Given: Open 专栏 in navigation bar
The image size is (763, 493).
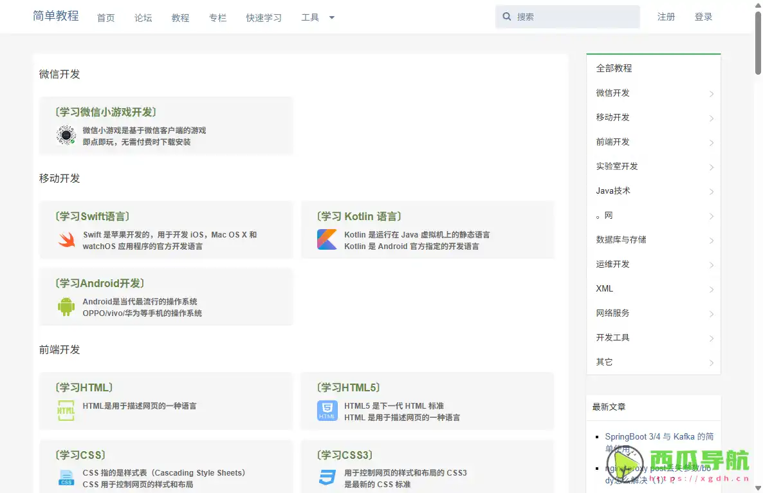Looking at the screenshot, I should click(x=217, y=17).
